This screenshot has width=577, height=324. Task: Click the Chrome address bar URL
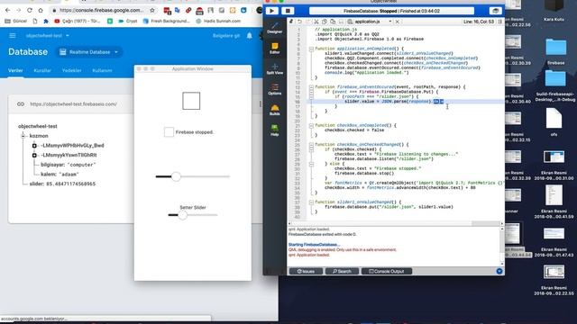point(101,10)
